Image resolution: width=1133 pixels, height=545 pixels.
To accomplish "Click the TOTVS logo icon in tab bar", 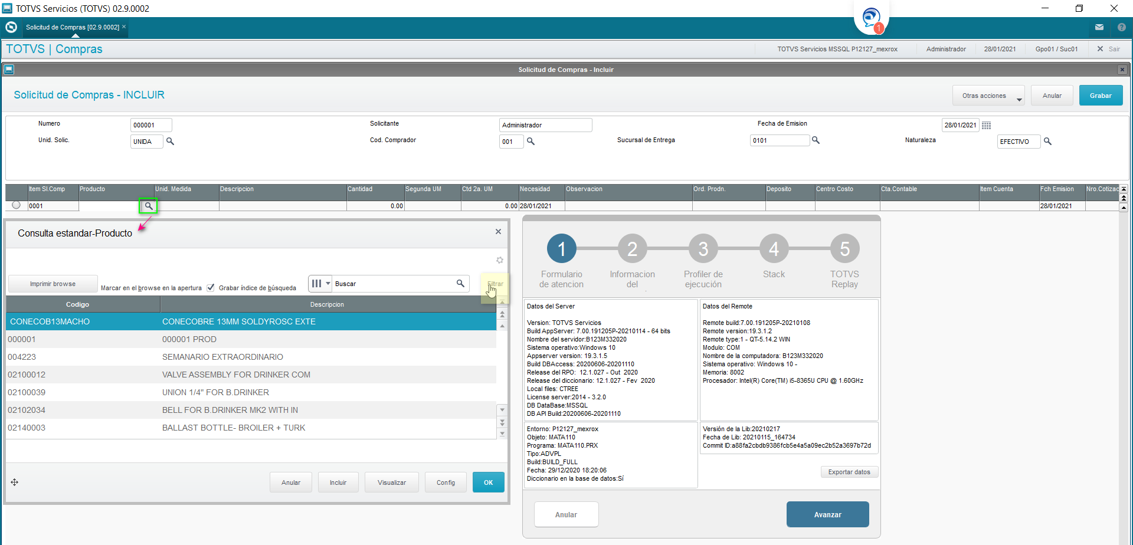I will [x=11, y=27].
